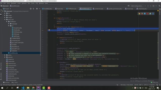Click Add Configuration button
This screenshot has width=161, height=90.
coord(137,6)
